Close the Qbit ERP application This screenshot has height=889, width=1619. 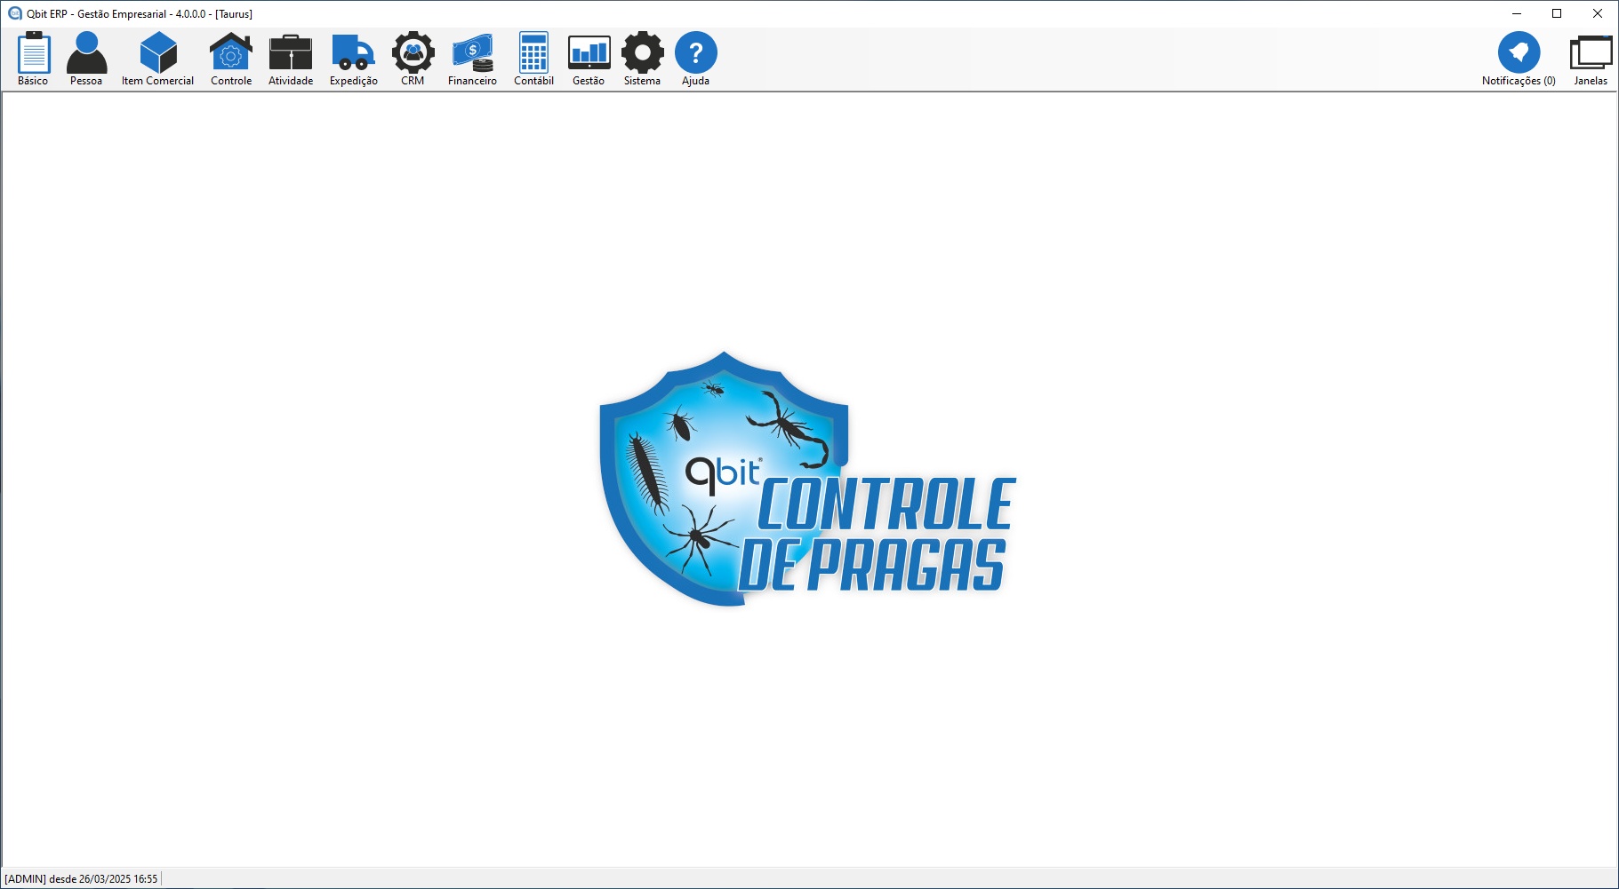(1598, 13)
